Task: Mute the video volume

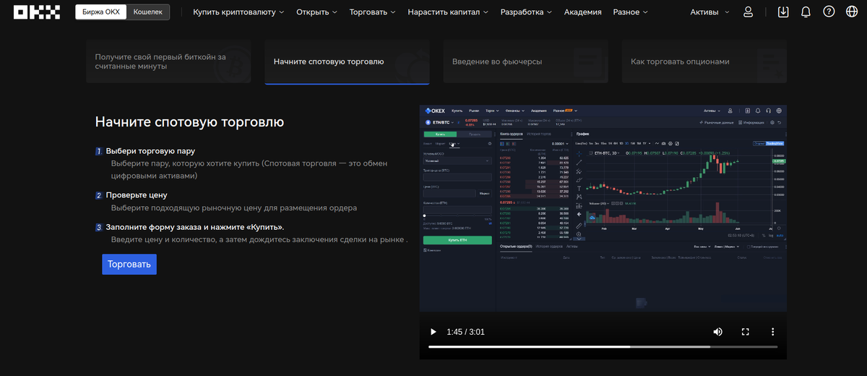Action: coord(717,332)
